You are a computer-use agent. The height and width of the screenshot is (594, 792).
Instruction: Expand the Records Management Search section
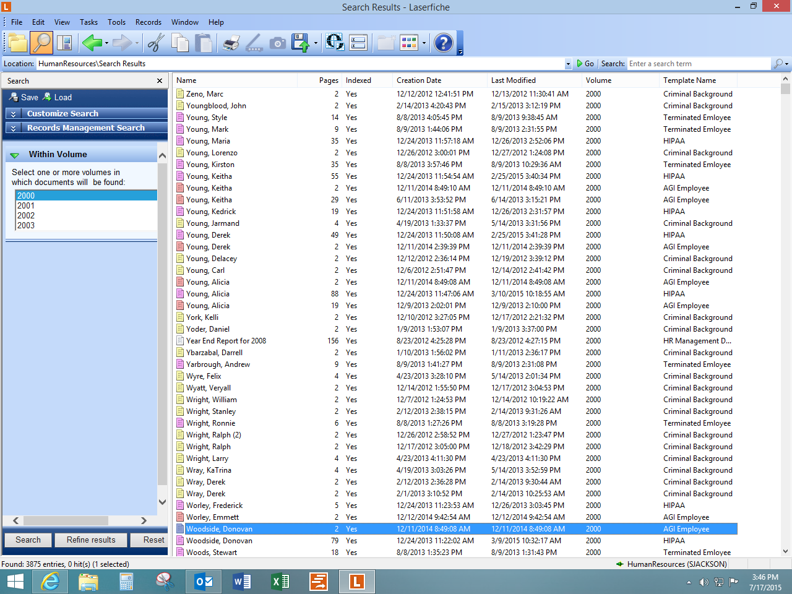(85, 128)
